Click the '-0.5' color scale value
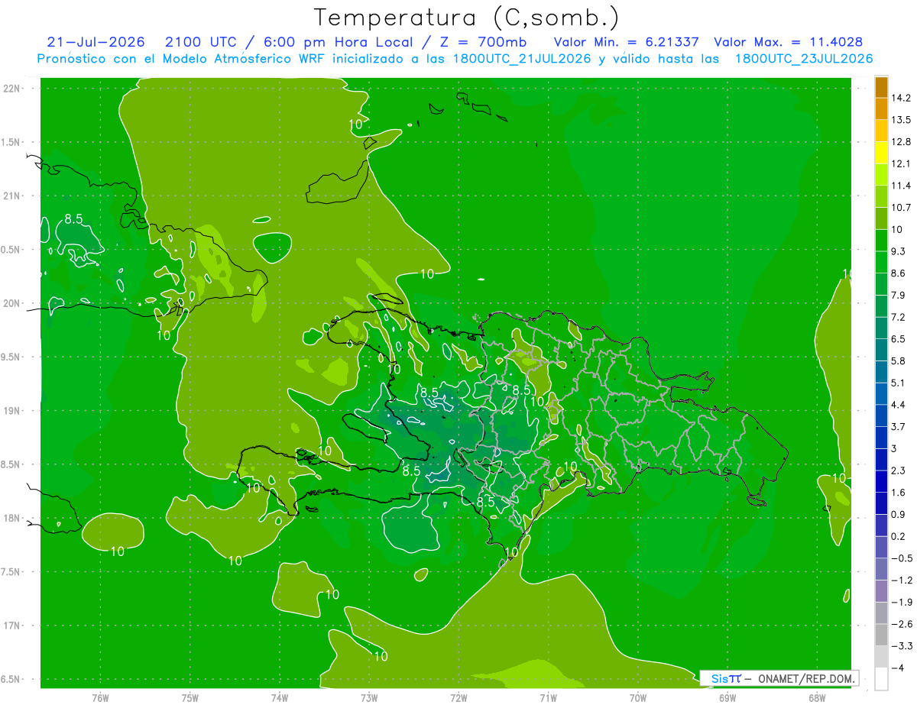 (x=902, y=558)
